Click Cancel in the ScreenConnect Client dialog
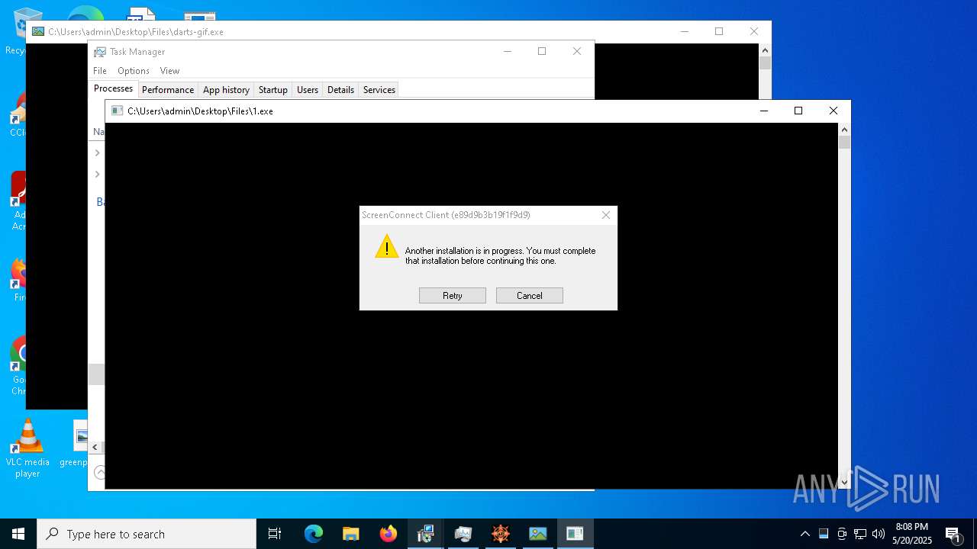The image size is (977, 549). [x=530, y=296]
